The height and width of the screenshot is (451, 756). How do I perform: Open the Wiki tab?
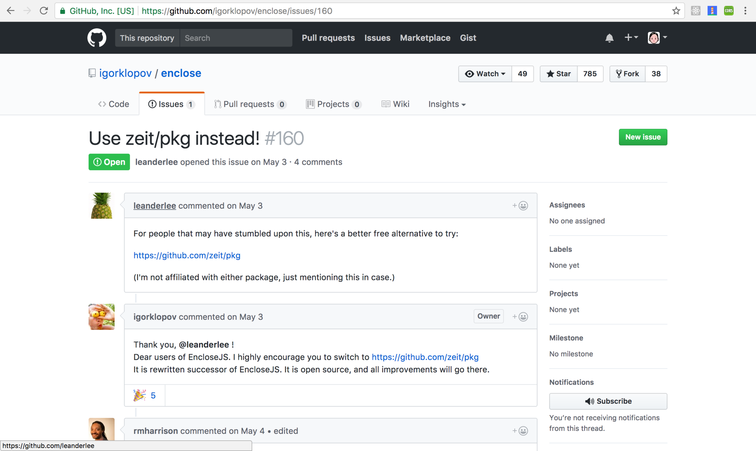(x=395, y=104)
